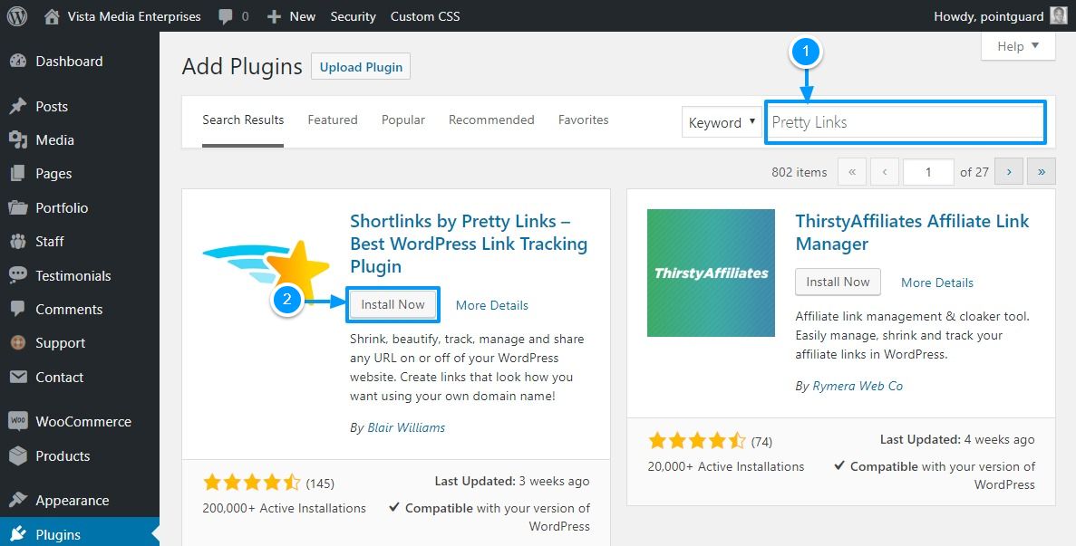The width and height of the screenshot is (1076, 546).
Task: Click the home icon beside Vista Media Enterprises
Action: pyautogui.click(x=52, y=16)
